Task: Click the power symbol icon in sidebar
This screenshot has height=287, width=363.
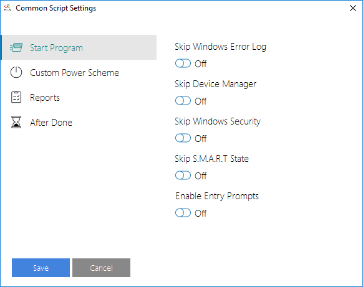Action: (x=16, y=72)
